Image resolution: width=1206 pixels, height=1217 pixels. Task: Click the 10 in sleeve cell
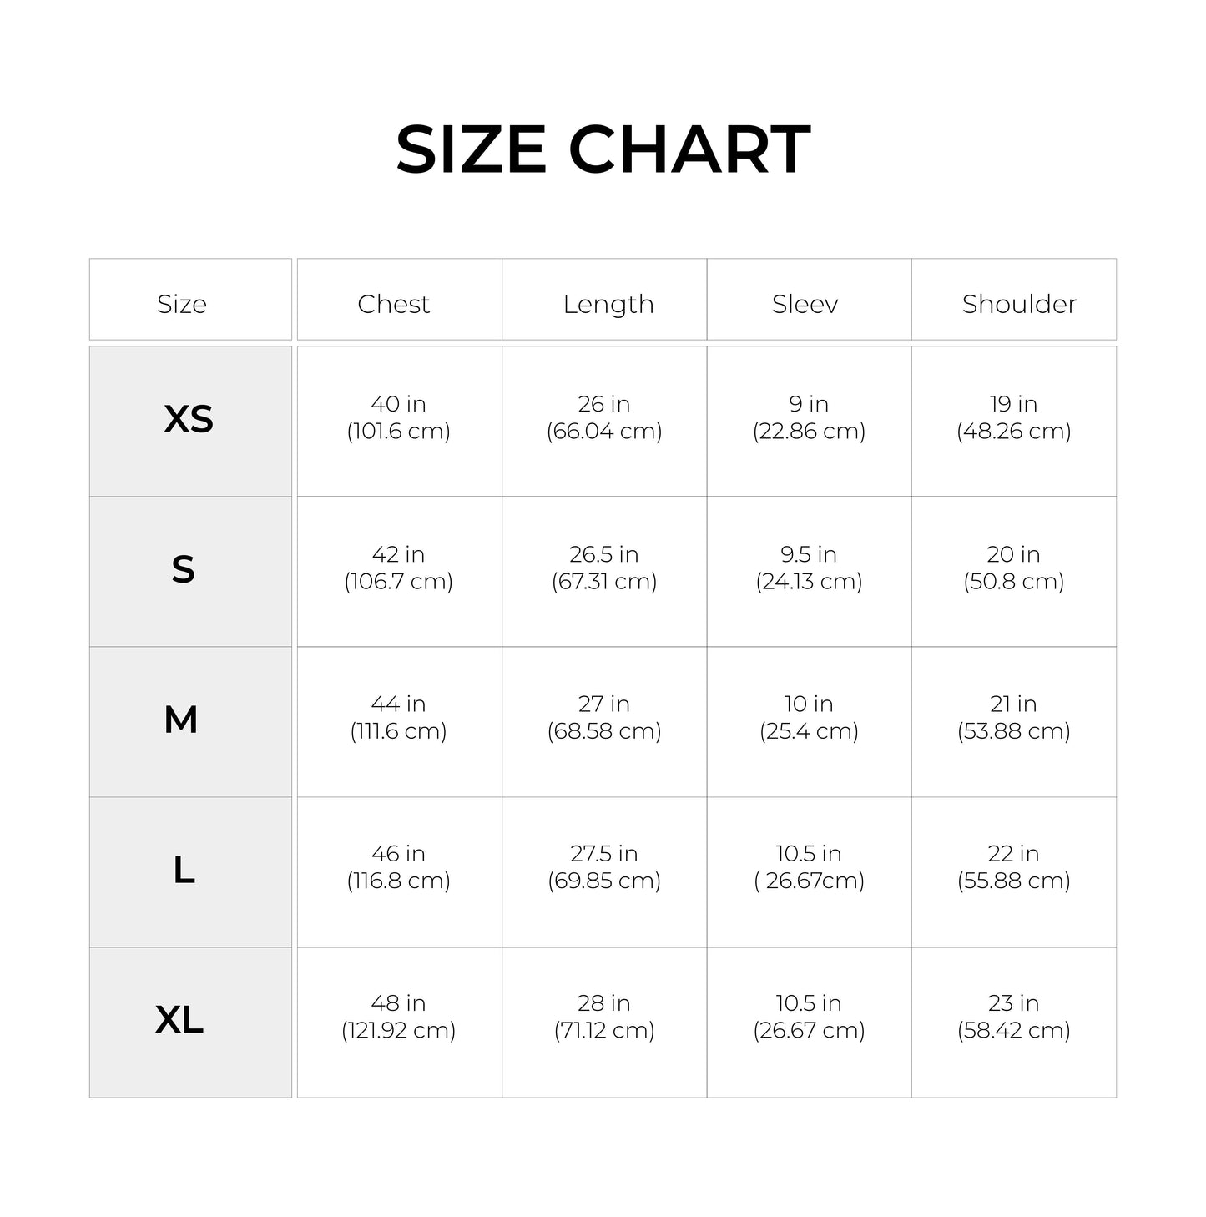pos(809,717)
